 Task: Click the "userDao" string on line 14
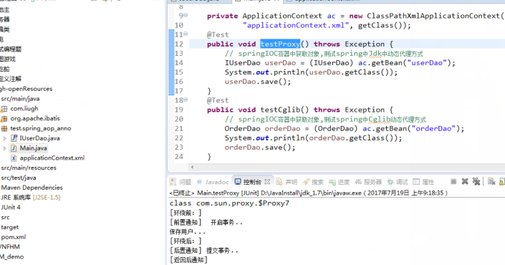428,63
